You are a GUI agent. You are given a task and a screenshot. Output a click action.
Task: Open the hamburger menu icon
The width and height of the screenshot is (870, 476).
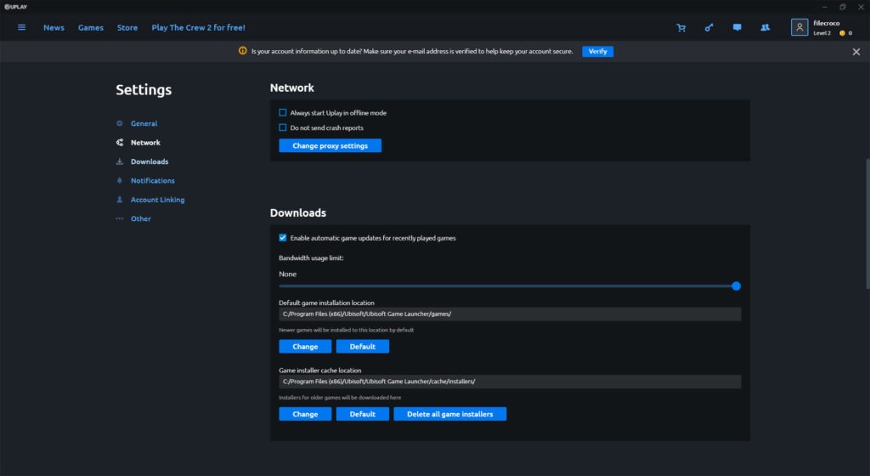[x=21, y=27]
